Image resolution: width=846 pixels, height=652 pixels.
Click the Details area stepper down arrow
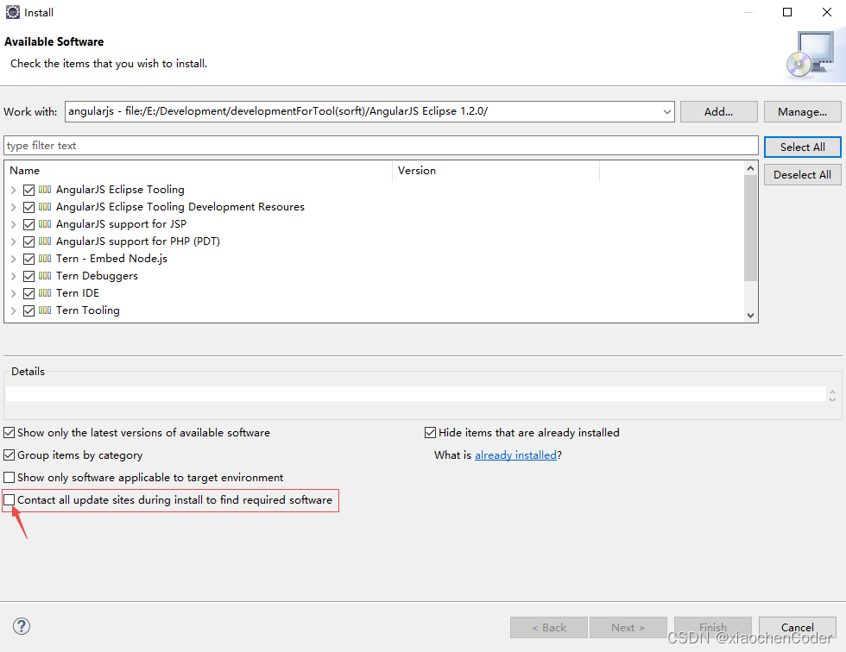832,398
